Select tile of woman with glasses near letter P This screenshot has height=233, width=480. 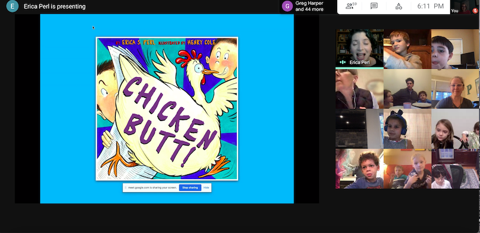click(x=455, y=89)
